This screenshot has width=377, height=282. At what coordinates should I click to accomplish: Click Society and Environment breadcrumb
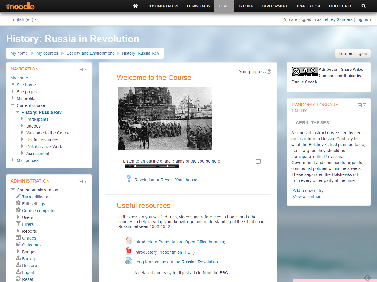coord(90,53)
